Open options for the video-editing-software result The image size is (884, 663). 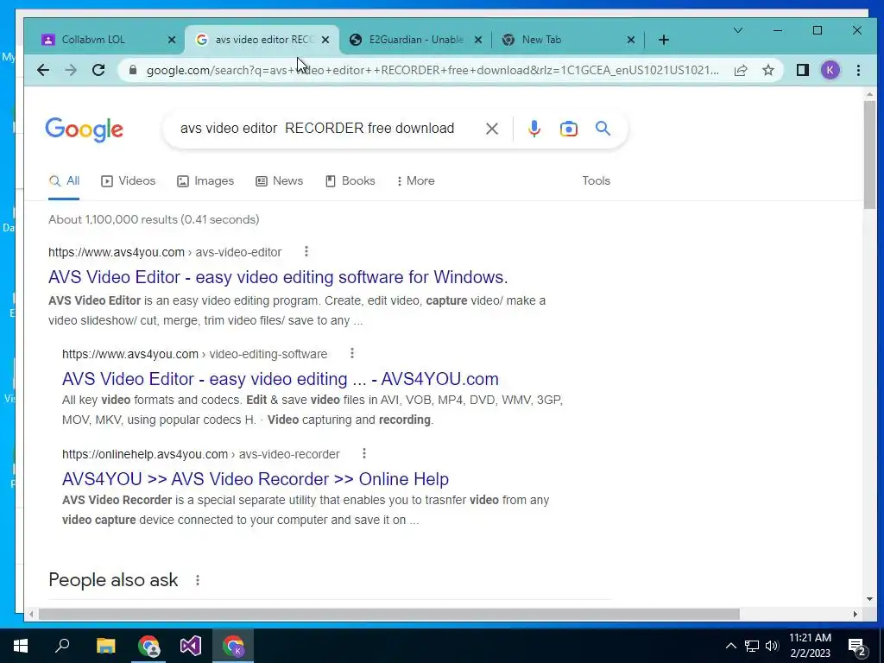point(352,353)
